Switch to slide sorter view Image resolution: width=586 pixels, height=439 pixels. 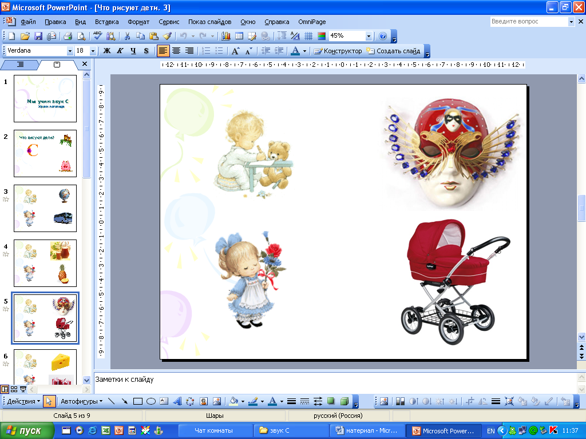(x=14, y=389)
